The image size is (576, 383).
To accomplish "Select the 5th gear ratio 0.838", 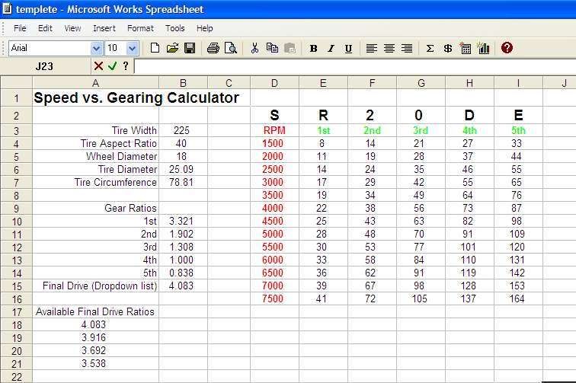I will point(183,273).
